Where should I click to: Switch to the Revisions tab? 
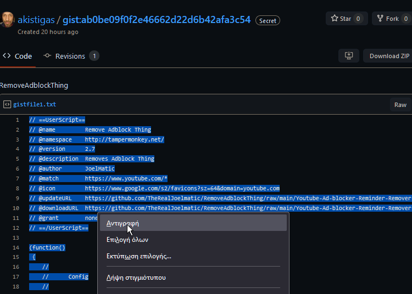[x=71, y=56]
